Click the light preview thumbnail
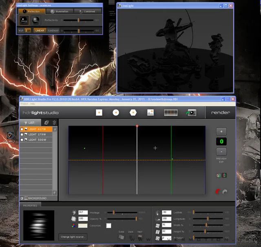Viewport: 261px width, 247px height. coord(39,225)
